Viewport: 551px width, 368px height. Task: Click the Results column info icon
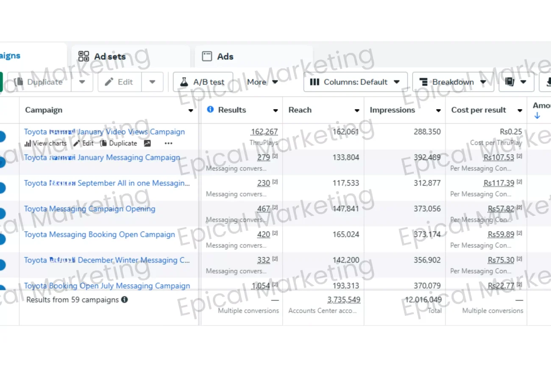pyautogui.click(x=210, y=110)
